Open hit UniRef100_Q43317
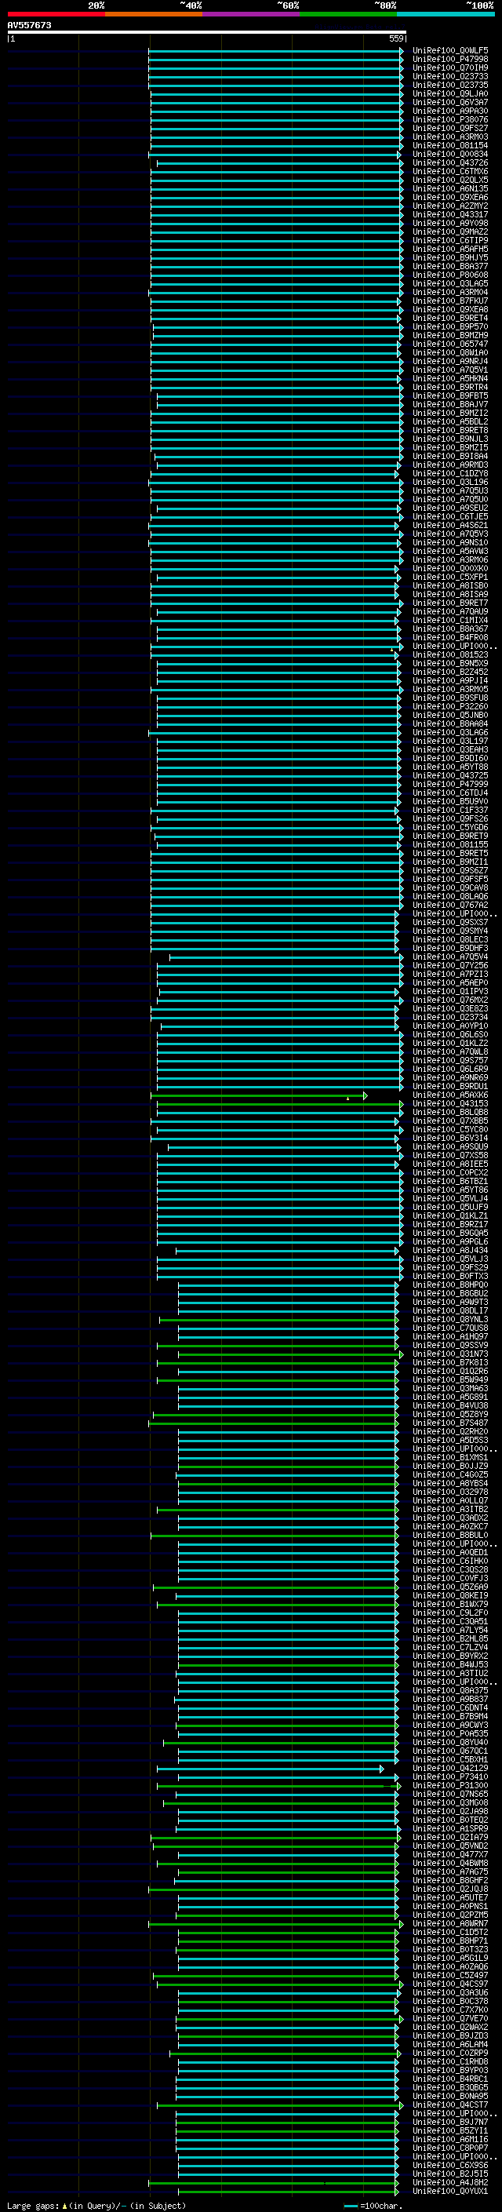 click(450, 215)
